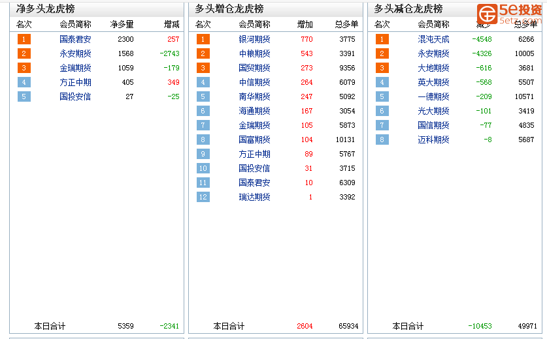Screen dimensions: 547x339
Task: Click blue rank 6 badge beside 海通期货
Action: pyautogui.click(x=203, y=111)
